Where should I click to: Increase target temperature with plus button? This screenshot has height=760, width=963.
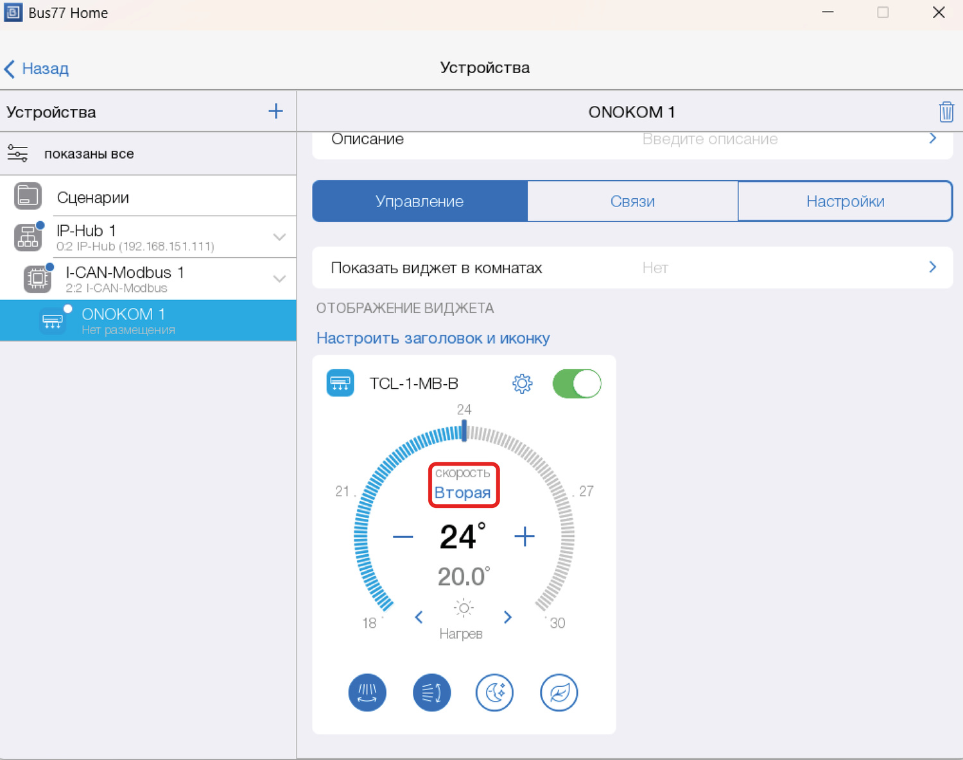[x=525, y=537]
